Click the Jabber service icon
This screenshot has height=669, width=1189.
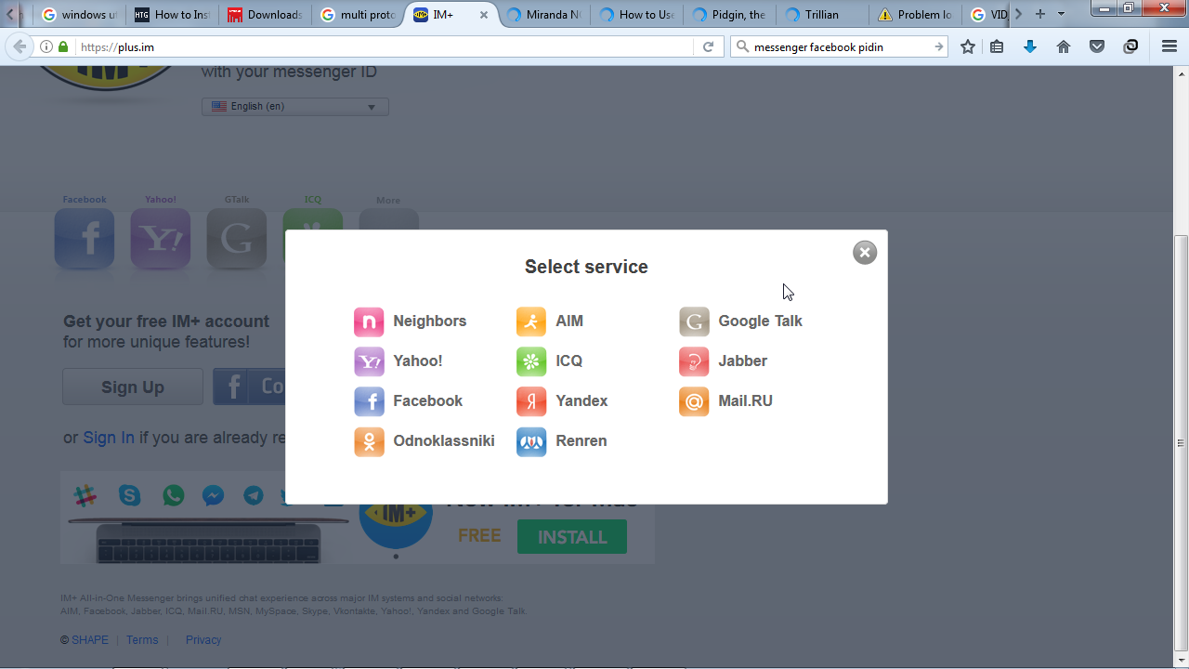click(694, 361)
